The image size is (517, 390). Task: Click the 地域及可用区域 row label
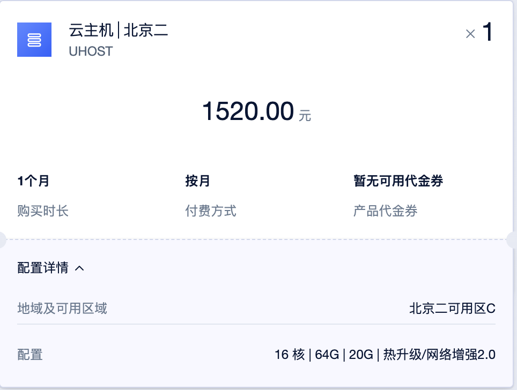click(x=62, y=309)
